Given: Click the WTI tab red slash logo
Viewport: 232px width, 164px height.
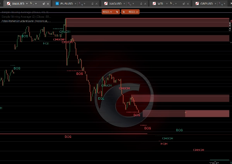Looking at the screenshot, I should [x=154, y=3].
